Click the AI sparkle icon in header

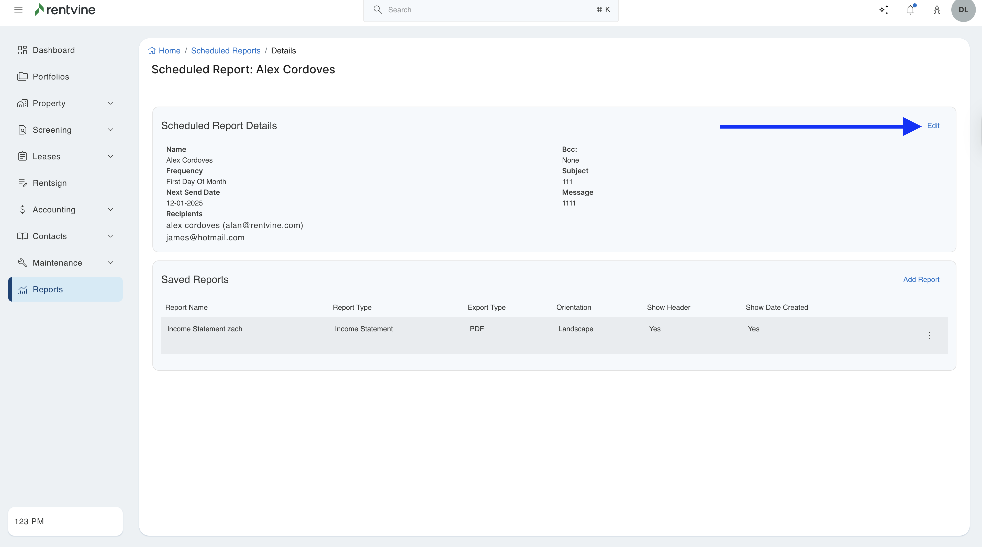point(884,10)
